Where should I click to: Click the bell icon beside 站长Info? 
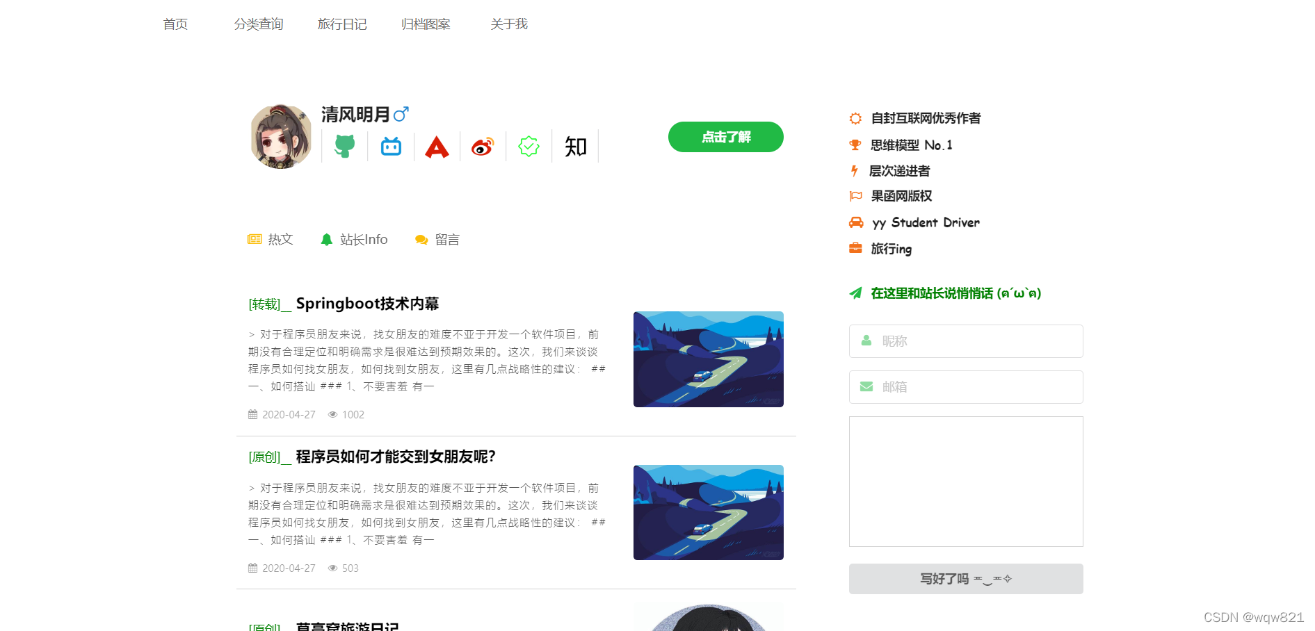pos(326,239)
